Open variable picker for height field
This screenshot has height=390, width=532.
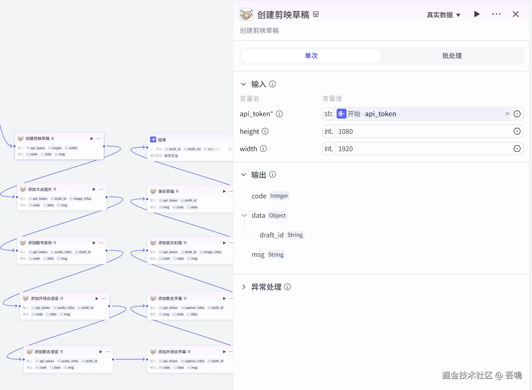coord(517,131)
